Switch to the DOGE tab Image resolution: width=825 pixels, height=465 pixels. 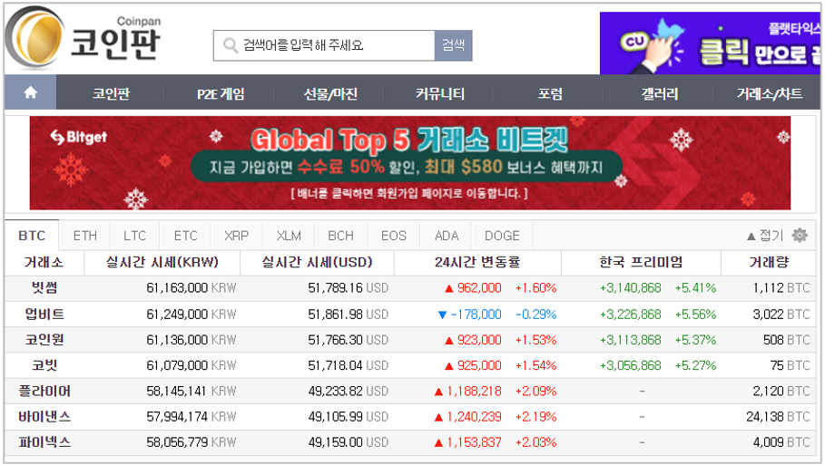tap(502, 236)
